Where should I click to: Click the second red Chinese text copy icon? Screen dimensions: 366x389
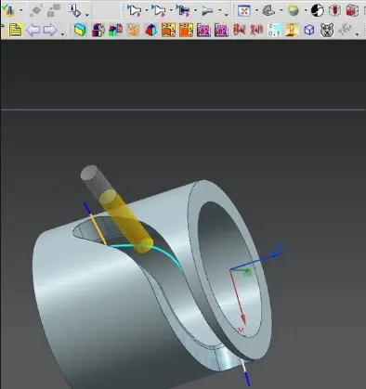256,30
